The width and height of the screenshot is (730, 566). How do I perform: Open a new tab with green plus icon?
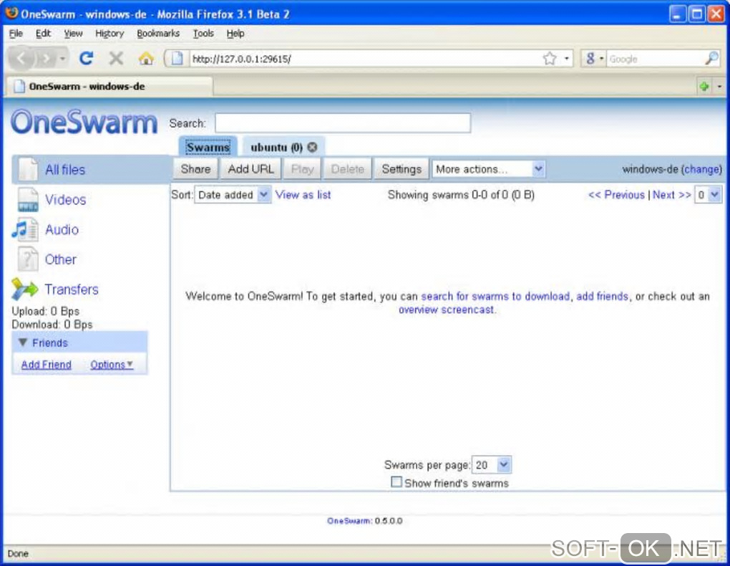[704, 86]
